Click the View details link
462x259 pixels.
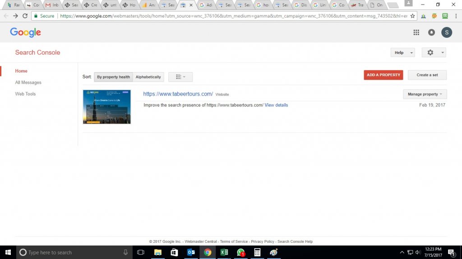pyautogui.click(x=276, y=105)
